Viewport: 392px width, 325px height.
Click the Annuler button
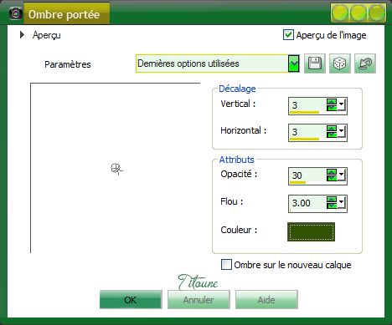[199, 300]
